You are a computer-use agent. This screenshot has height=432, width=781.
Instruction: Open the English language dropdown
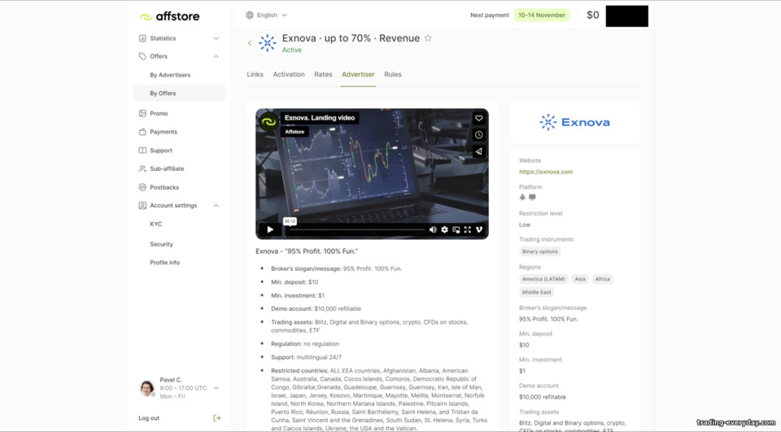coord(267,15)
